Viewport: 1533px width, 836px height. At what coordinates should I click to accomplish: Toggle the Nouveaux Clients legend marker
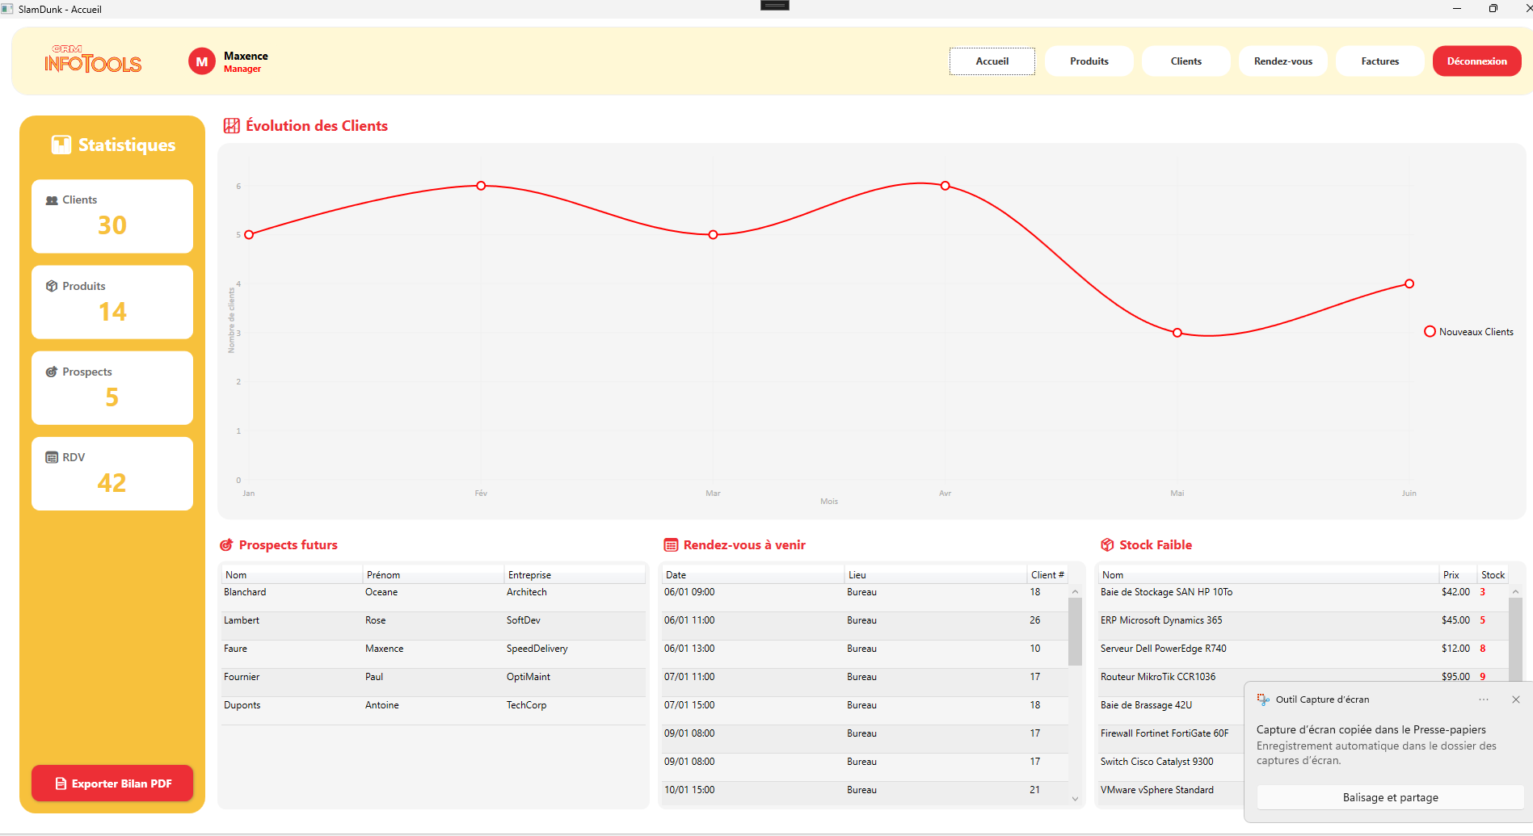(x=1430, y=331)
